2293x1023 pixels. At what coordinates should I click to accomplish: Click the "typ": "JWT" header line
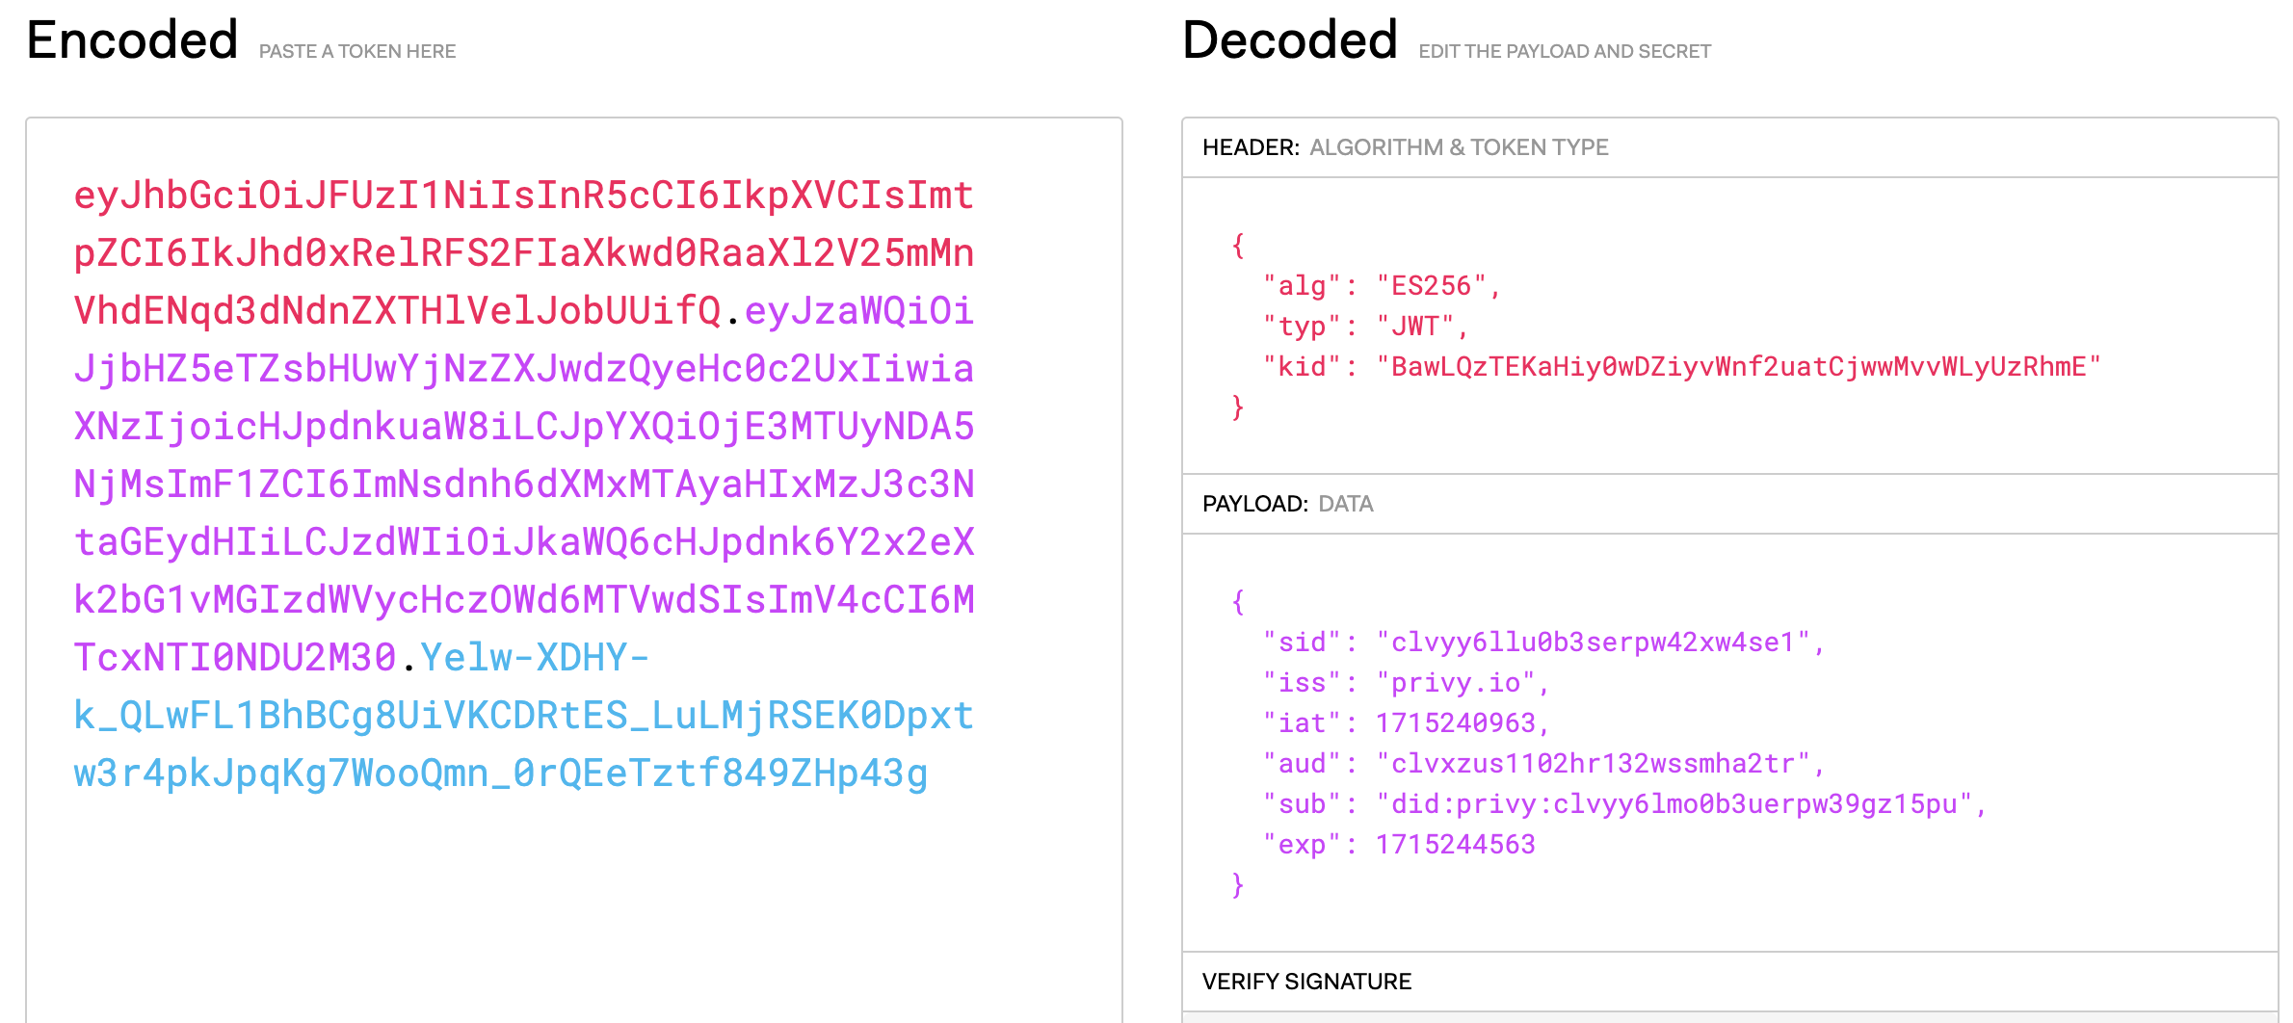coord(1365,327)
